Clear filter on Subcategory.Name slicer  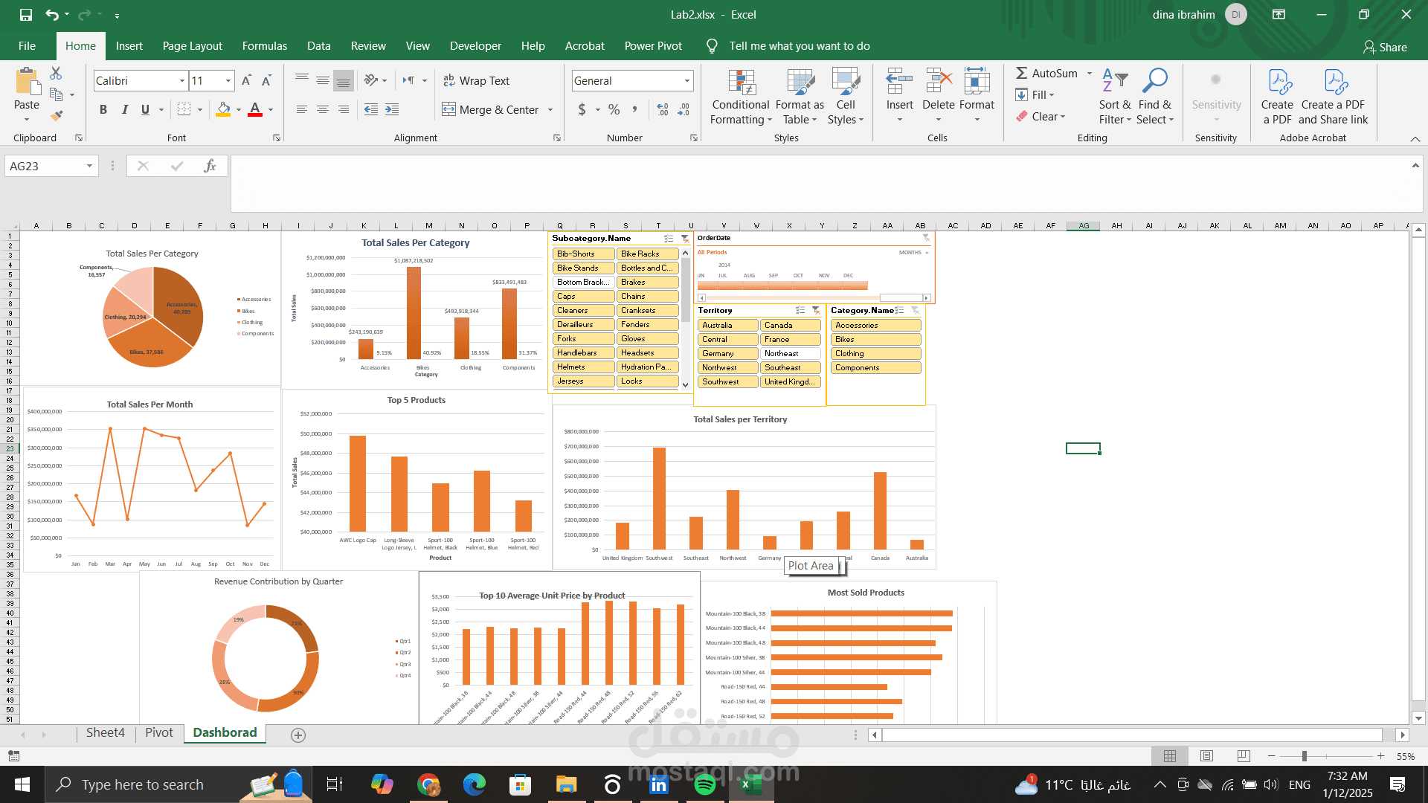coord(685,239)
